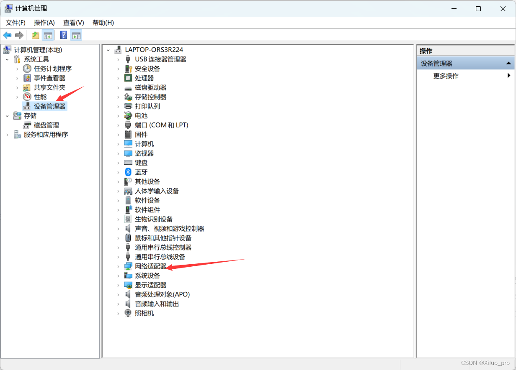The width and height of the screenshot is (516, 370).
Task: Click the Back arrow toolbar icon
Action: [x=7, y=35]
